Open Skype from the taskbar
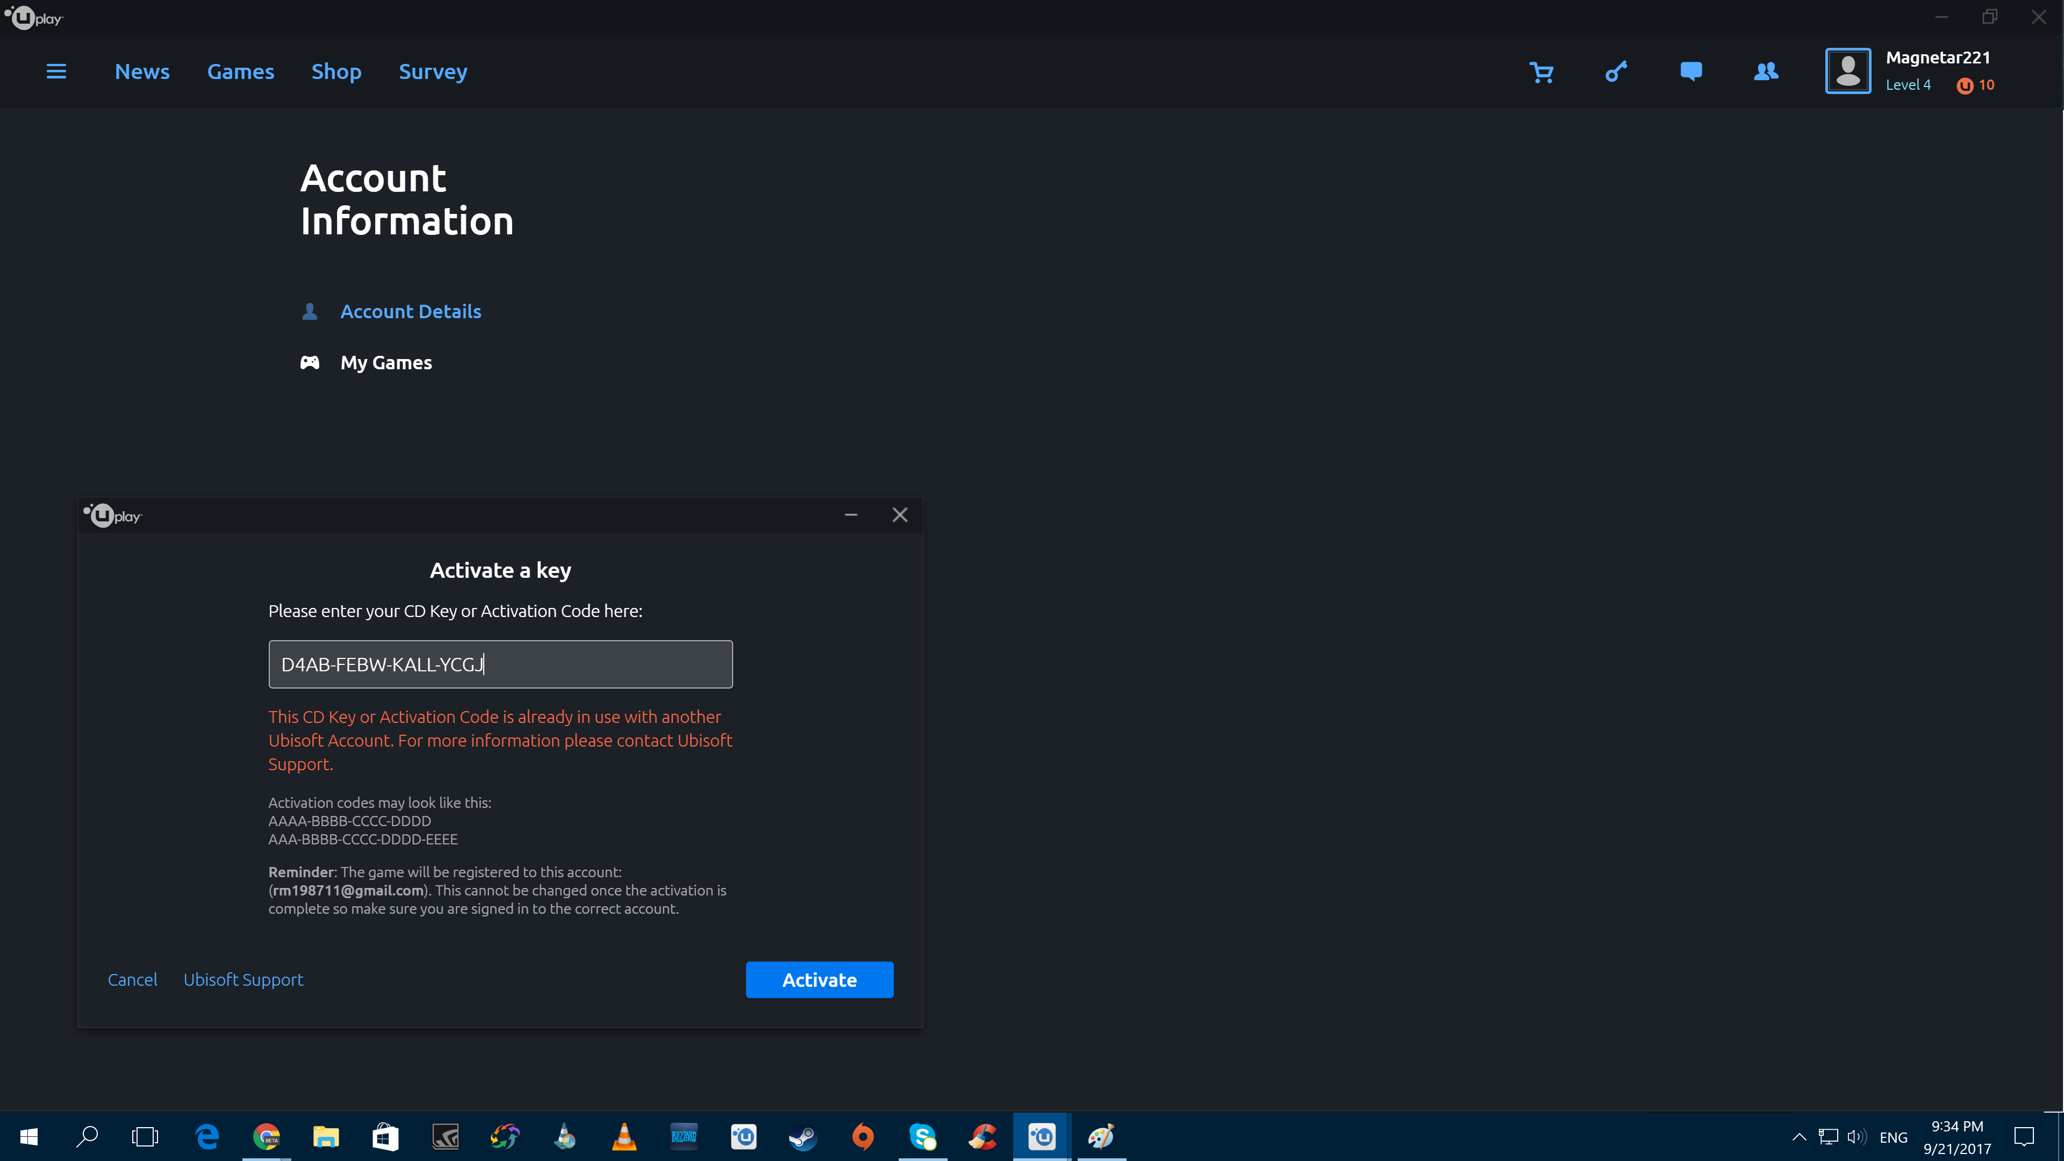Viewport: 2064px width, 1161px height. [x=922, y=1136]
